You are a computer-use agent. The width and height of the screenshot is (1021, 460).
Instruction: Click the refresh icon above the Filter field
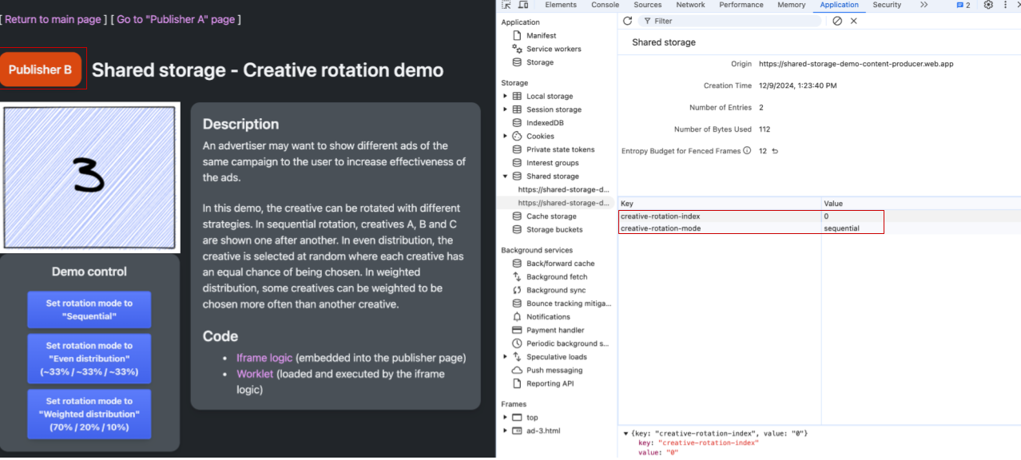pyautogui.click(x=627, y=21)
